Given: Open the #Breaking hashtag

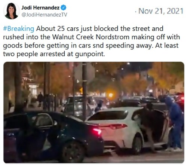Looking at the screenshot, I should pos(18,29).
